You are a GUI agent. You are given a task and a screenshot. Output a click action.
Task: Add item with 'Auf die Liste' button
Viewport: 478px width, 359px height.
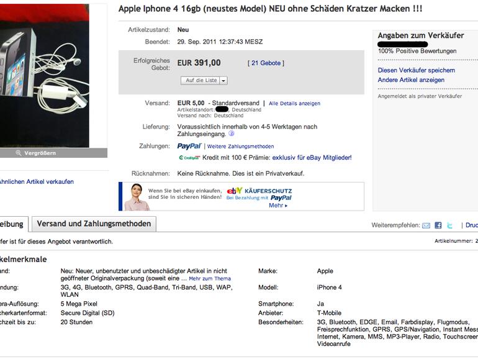point(201,81)
